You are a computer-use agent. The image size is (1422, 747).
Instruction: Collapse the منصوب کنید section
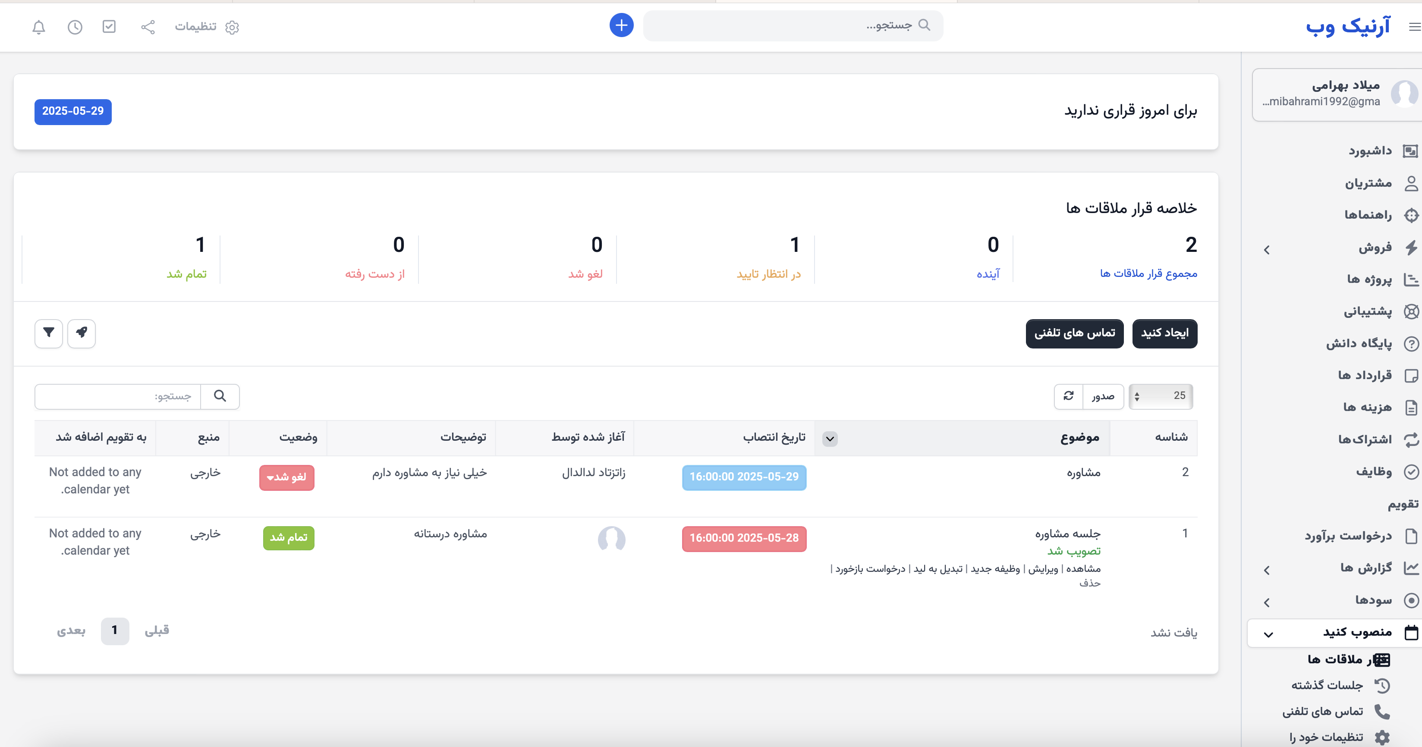click(1268, 633)
